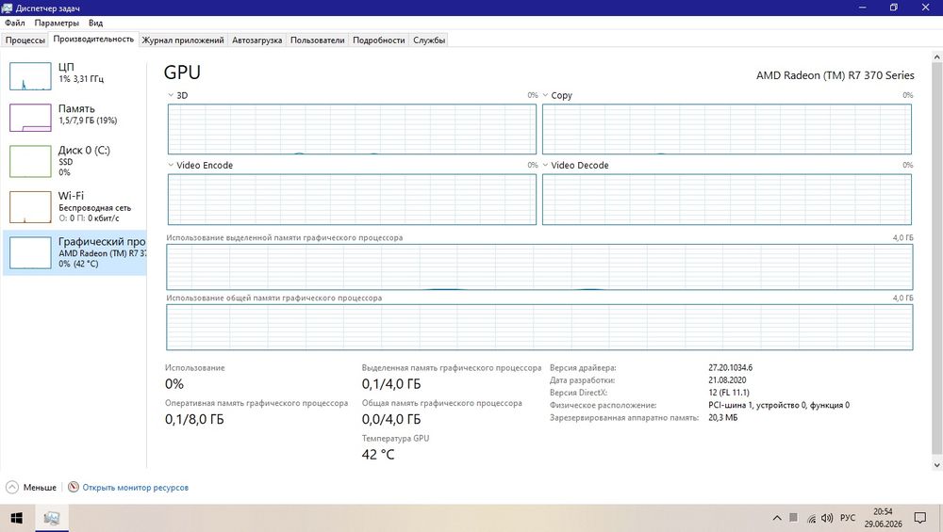
Task: Open the Windows Start button
Action: (17, 518)
